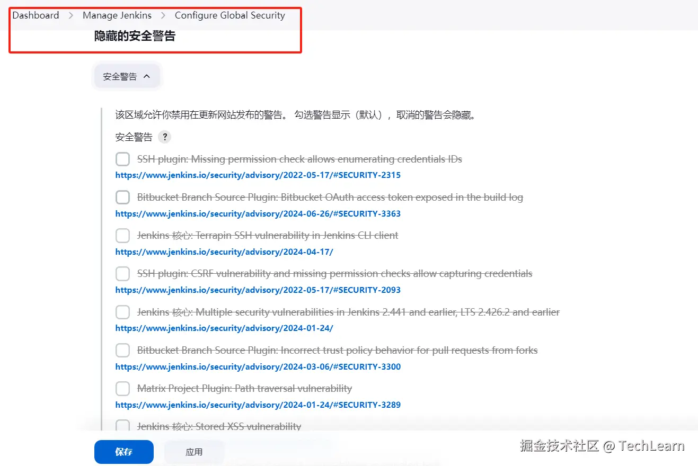The height and width of the screenshot is (466, 698).
Task: Check Incorrect trust policy behavior warning
Action: [122, 351]
